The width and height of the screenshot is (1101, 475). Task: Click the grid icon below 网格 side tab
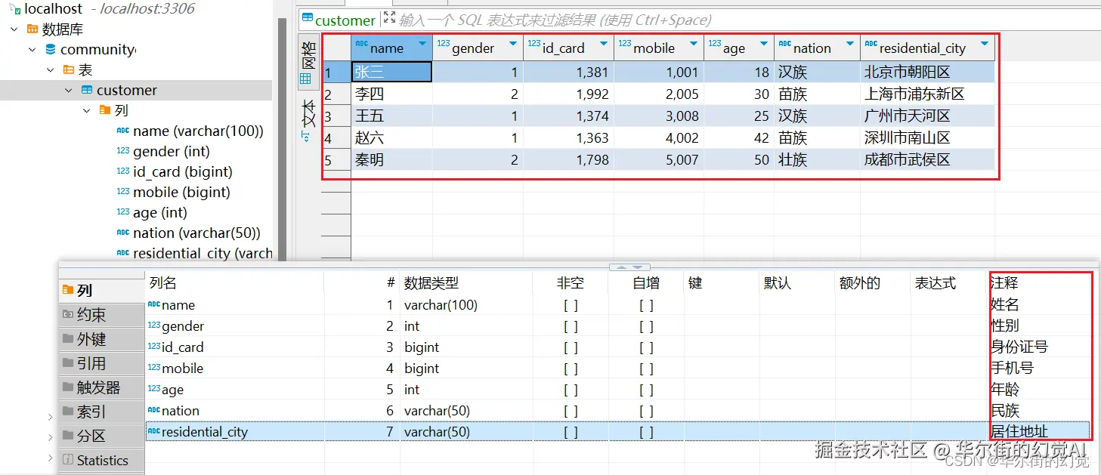(306, 79)
